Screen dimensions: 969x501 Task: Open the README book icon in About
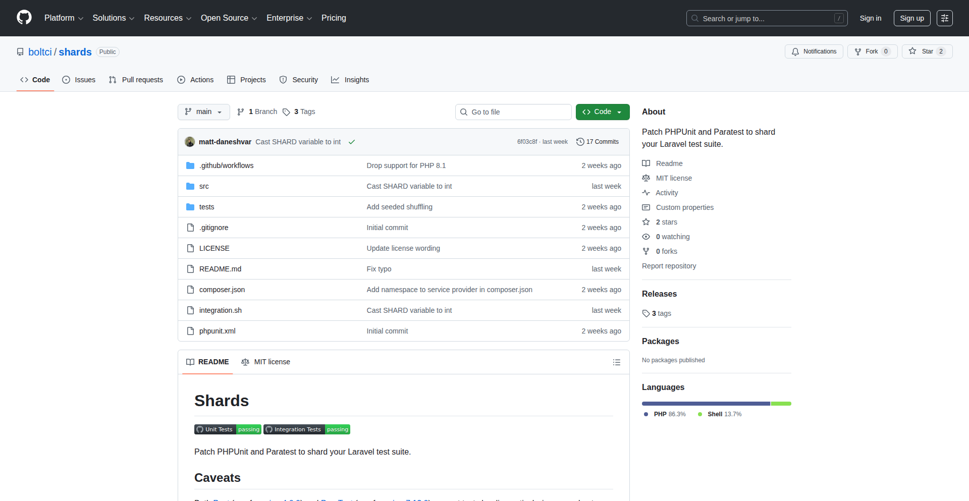[x=646, y=163]
